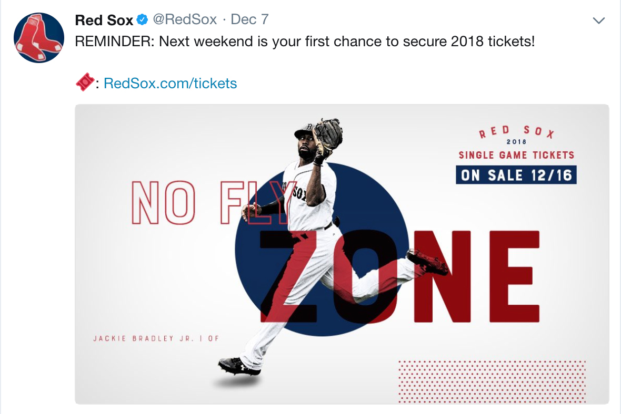
Task: Open the Red Sox profile avatar
Action: [x=39, y=37]
